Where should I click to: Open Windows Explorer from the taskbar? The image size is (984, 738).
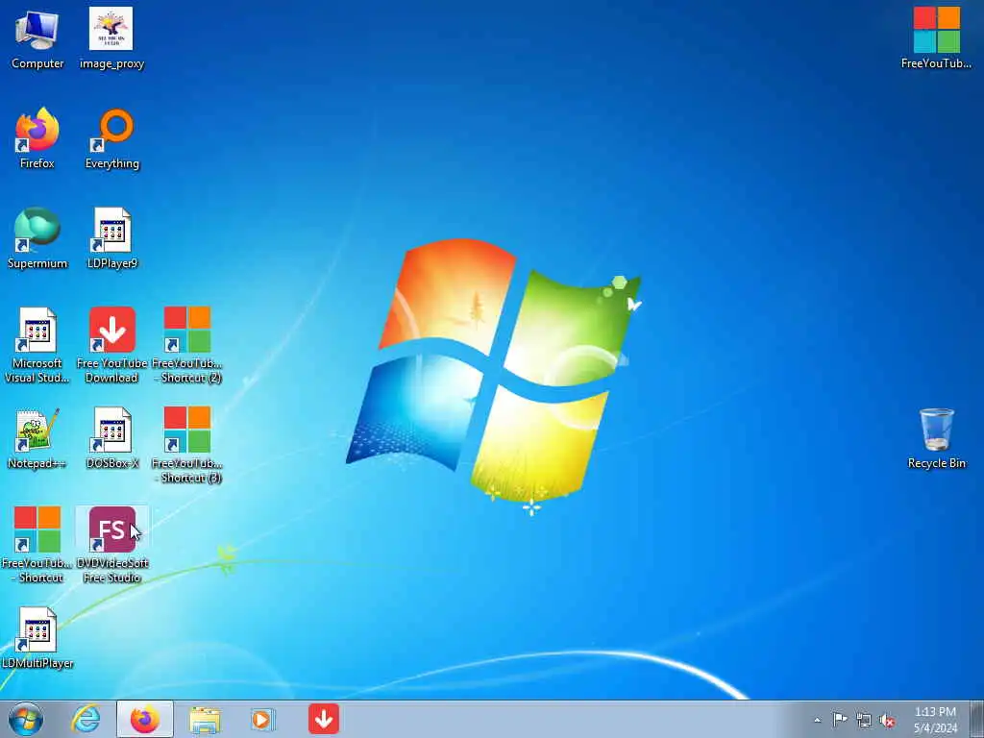click(205, 719)
